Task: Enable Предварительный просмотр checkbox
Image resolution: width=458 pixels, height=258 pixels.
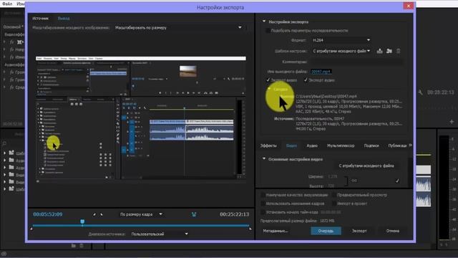Action: click(334, 195)
